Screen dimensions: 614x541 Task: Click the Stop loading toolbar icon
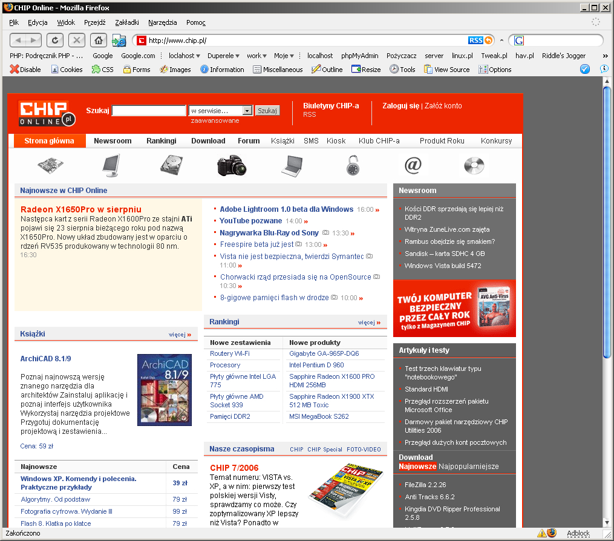tap(77, 40)
